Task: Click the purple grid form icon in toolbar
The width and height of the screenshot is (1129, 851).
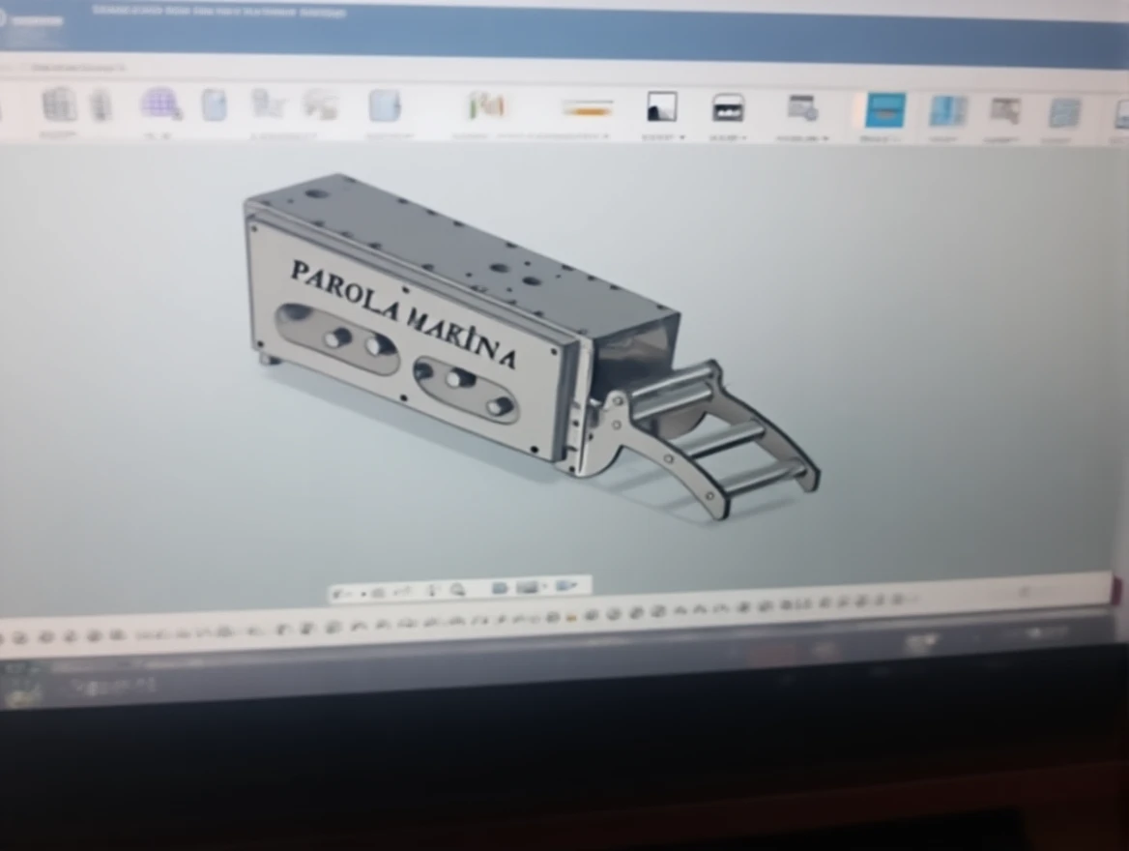Action: tap(160, 103)
